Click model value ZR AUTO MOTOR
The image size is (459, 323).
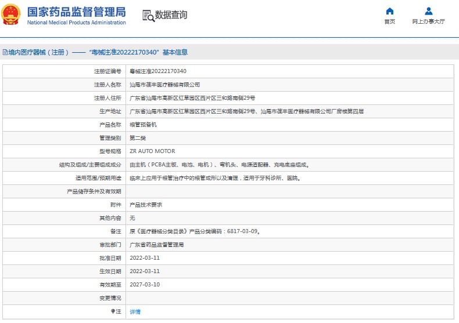[x=152, y=151]
